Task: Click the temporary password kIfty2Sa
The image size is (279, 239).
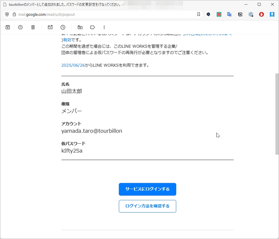Action: point(72,151)
